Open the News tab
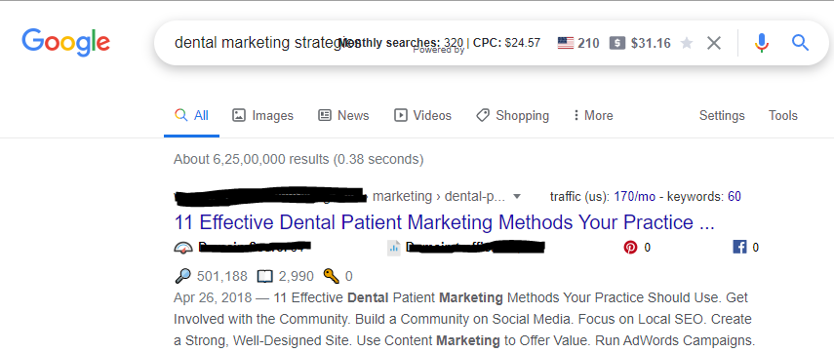The height and width of the screenshot is (352, 834). pos(343,115)
